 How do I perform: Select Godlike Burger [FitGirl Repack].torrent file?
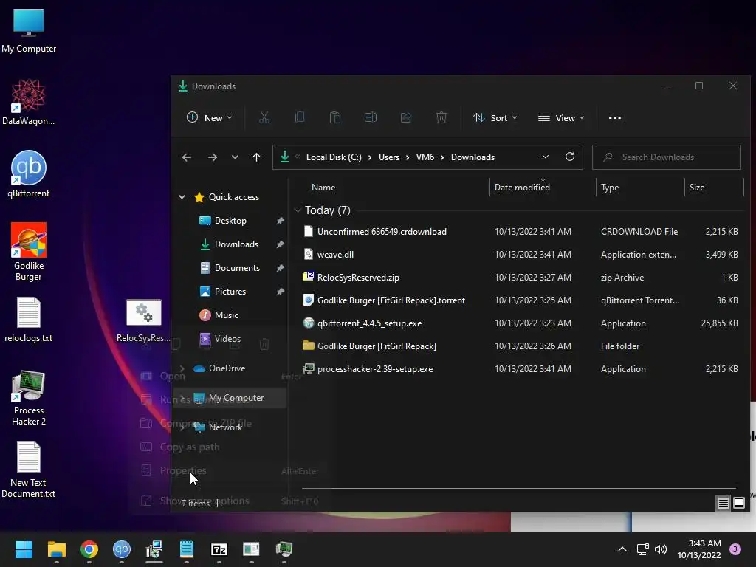coord(520,300)
